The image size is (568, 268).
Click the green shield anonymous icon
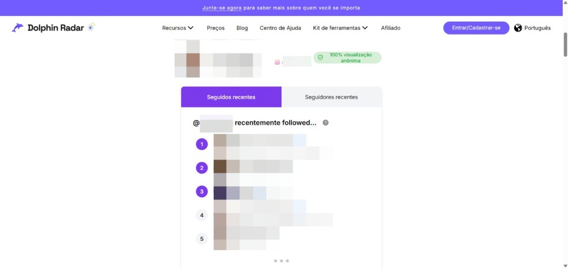[320, 58]
